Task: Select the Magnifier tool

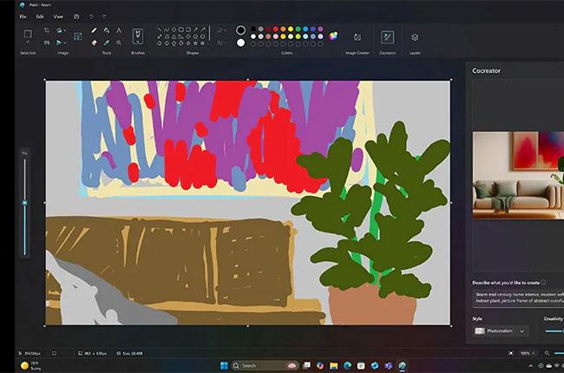Action: pyautogui.click(x=119, y=43)
